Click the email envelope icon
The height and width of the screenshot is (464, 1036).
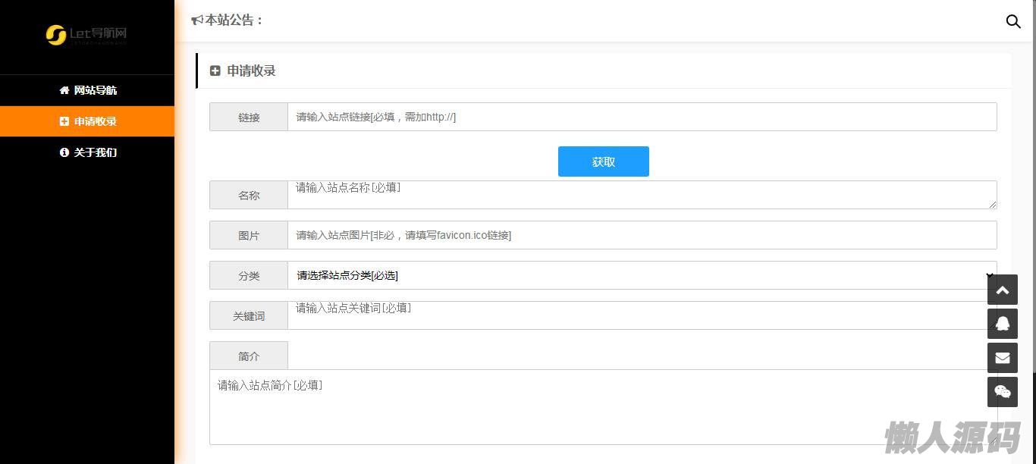(x=1002, y=358)
